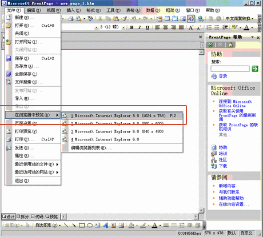Screen dimensions: 263x237
Task: Select the Format Painter brush icon
Action: (x=125, y=18)
